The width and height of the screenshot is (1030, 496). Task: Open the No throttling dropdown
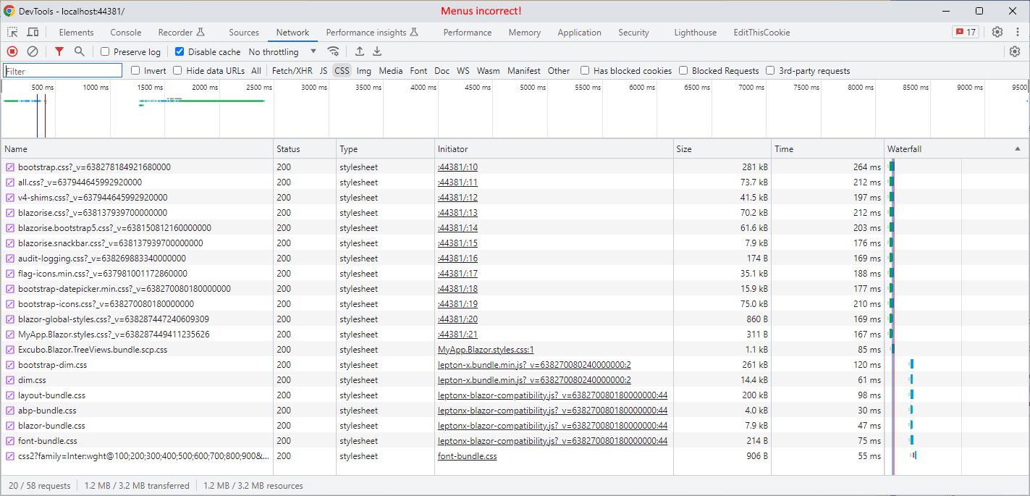tap(282, 52)
